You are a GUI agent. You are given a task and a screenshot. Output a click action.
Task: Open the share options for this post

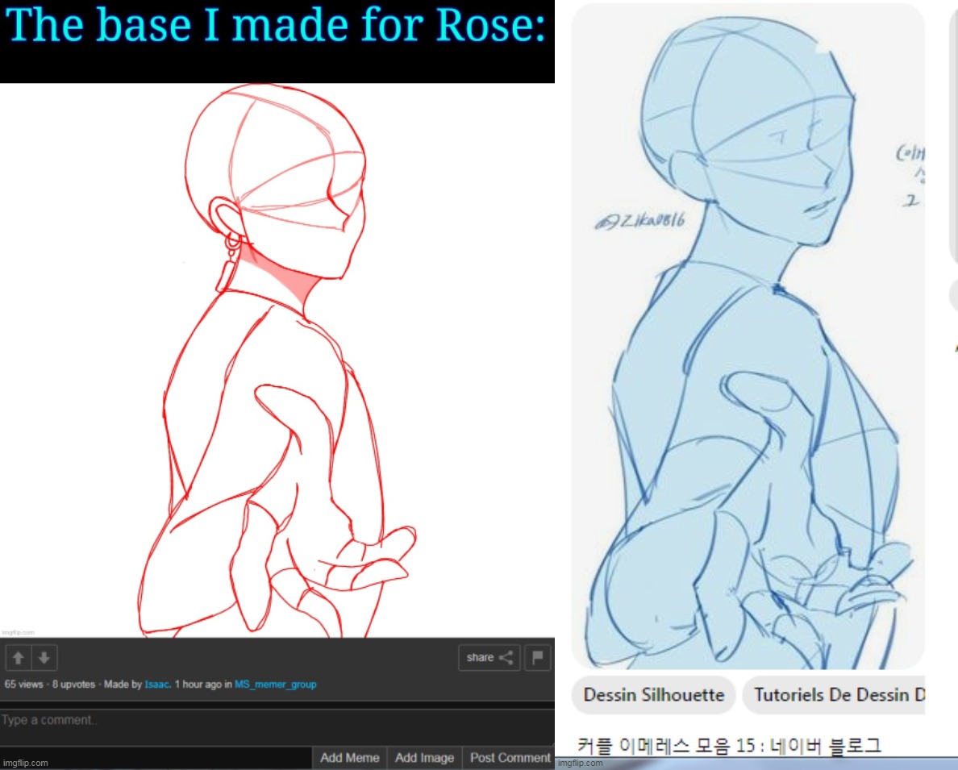[x=489, y=657]
